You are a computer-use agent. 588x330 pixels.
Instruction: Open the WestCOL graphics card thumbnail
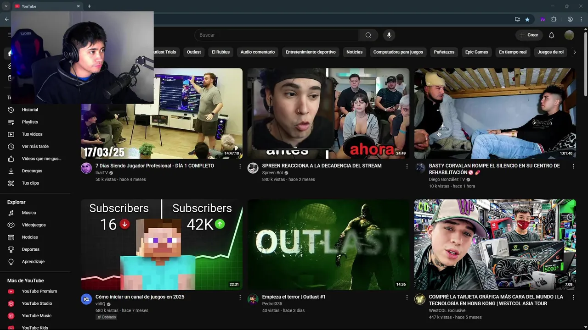[495, 244]
